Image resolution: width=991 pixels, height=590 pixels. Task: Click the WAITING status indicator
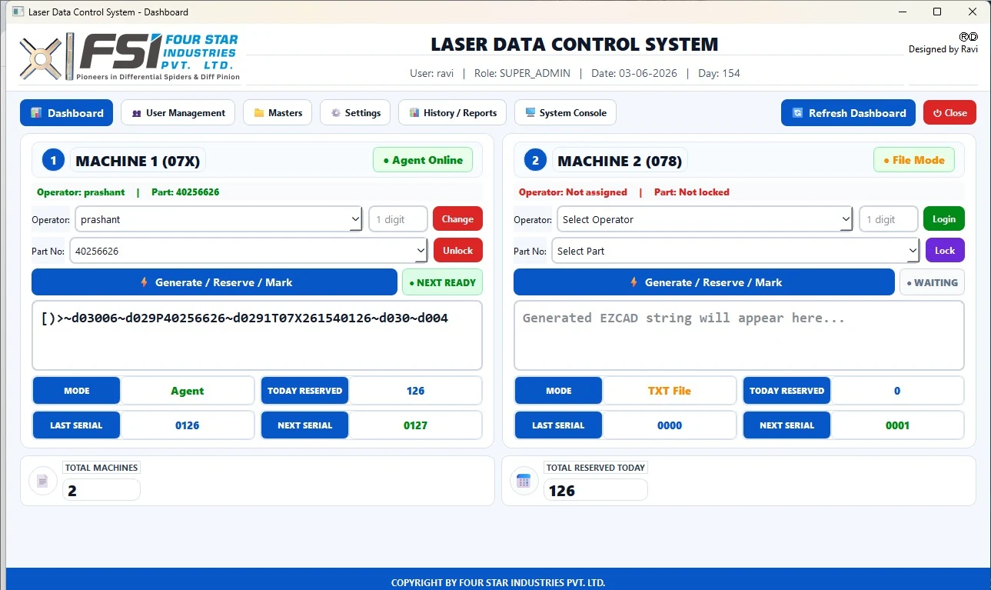(932, 282)
